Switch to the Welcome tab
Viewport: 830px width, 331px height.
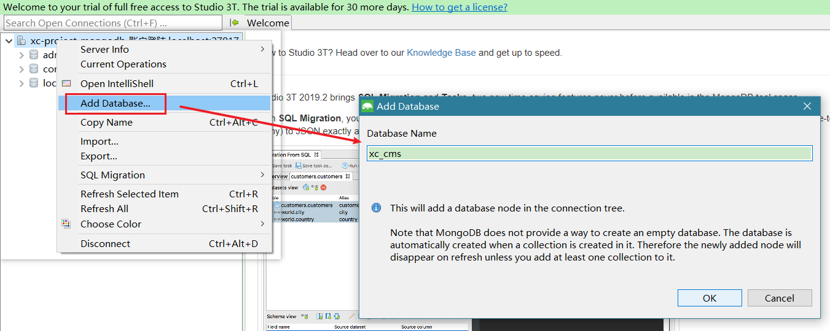click(x=268, y=23)
